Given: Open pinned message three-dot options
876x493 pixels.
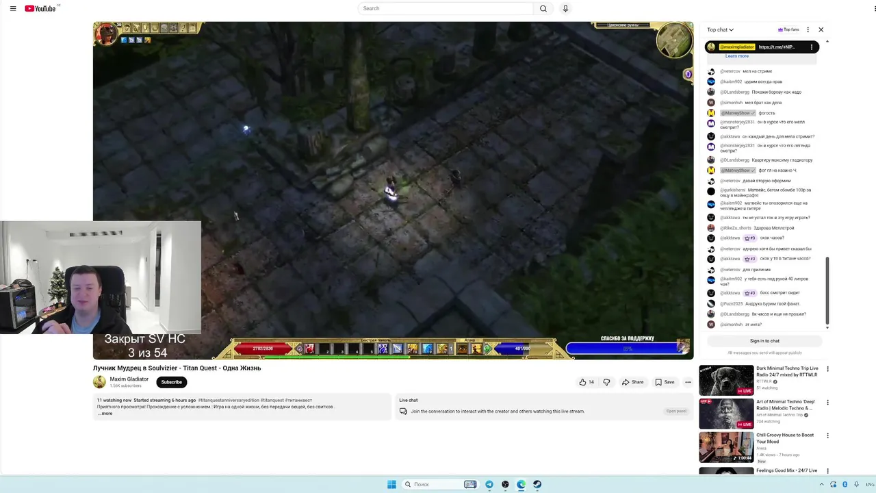Looking at the screenshot, I should coord(812,47).
